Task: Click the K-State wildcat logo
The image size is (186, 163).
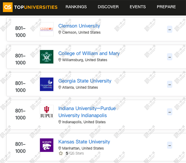Action: coord(47,145)
